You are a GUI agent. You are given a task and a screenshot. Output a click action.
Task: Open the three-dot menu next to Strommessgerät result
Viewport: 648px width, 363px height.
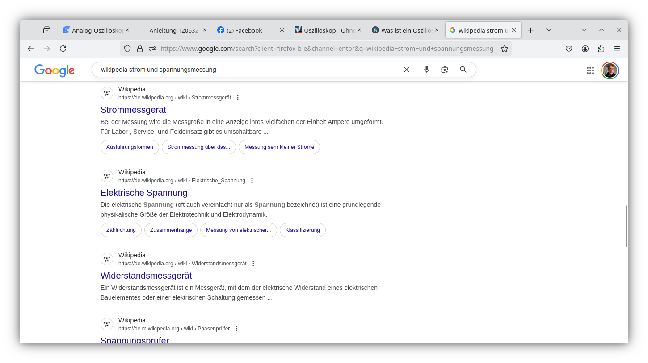pyautogui.click(x=237, y=97)
